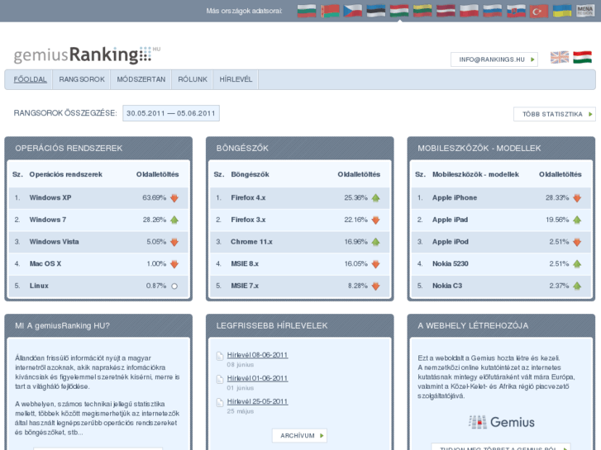This screenshot has width=601, height=450.
Task: Open the date range 30.05.2011 — 05.06.2011 selector
Action: point(171,113)
